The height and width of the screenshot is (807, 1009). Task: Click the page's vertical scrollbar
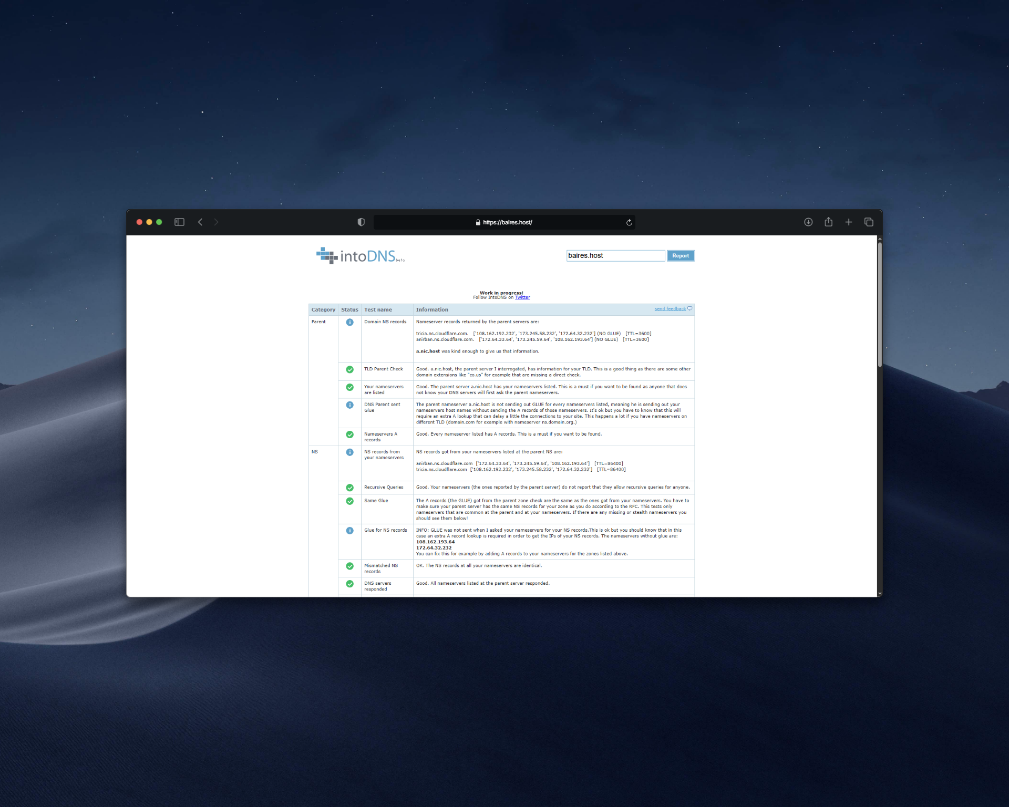[879, 305]
